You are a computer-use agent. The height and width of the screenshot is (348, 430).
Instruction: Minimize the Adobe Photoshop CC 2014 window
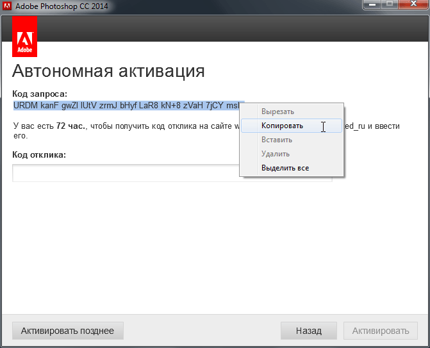click(x=372, y=4)
